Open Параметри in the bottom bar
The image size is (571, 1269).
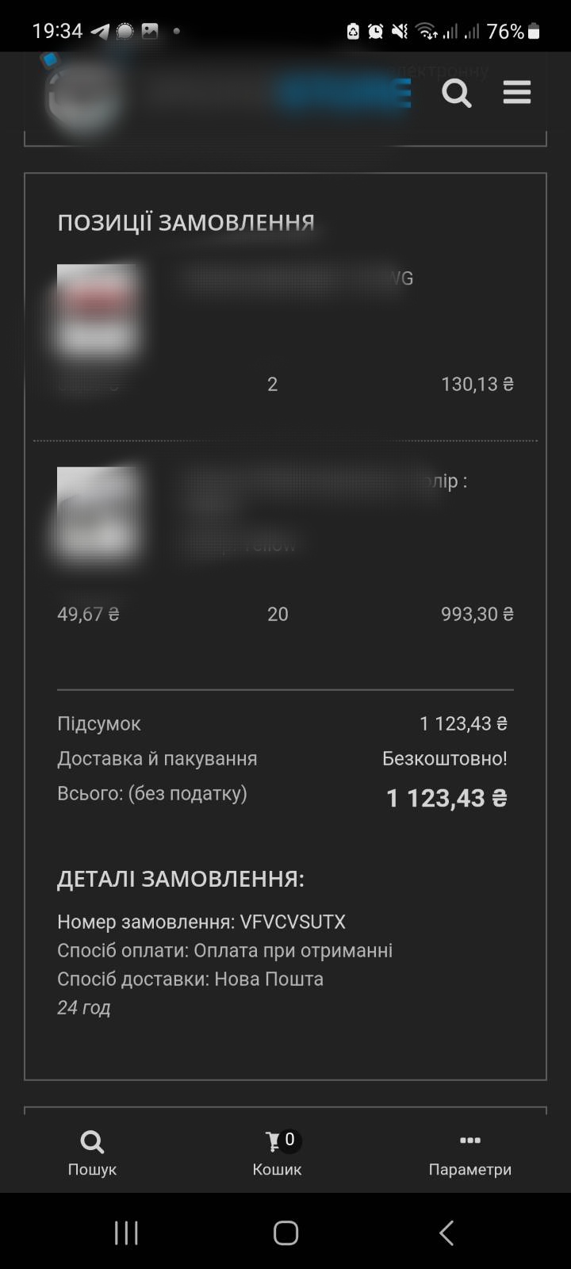click(x=469, y=1152)
